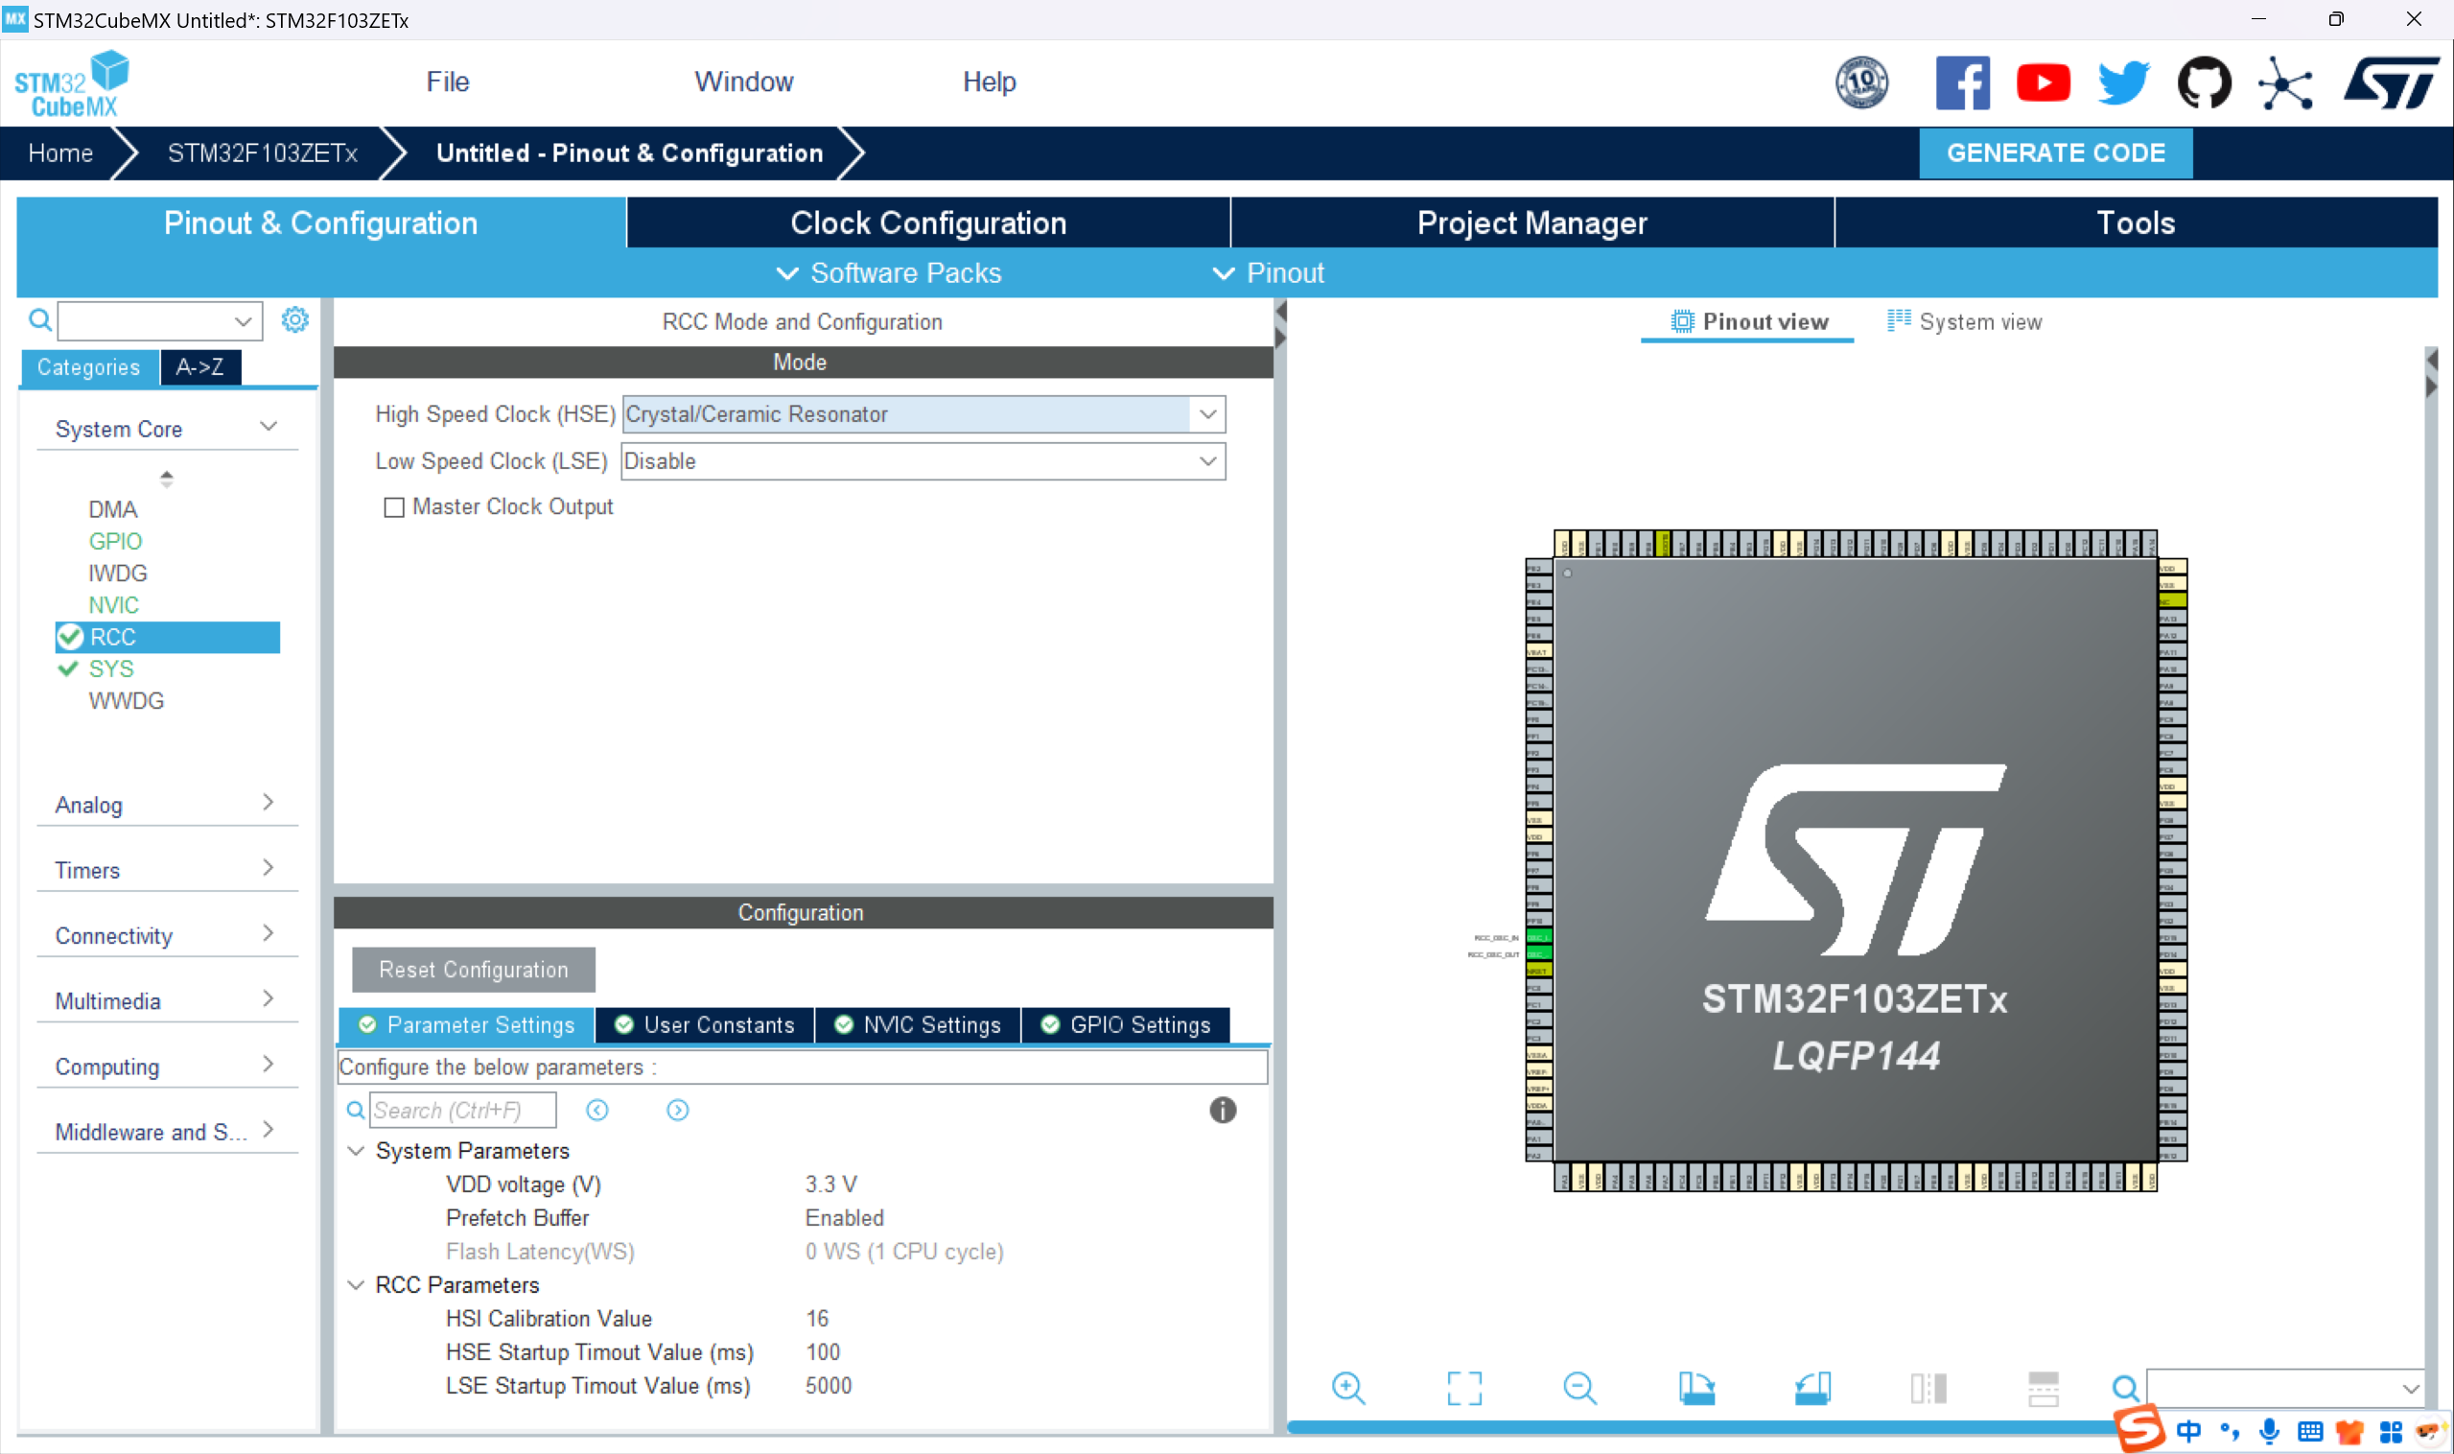Click the Reset Configuration button
This screenshot has height=1454, width=2454.
473,969
